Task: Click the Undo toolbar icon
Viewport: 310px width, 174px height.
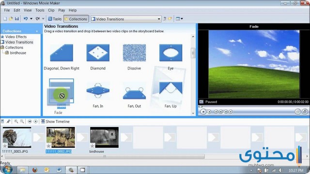Action: (26, 19)
